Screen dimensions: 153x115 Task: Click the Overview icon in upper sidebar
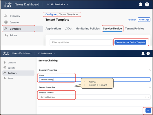pos(6,16)
